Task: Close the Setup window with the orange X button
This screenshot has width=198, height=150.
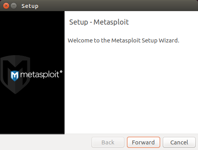Action: [6, 6]
